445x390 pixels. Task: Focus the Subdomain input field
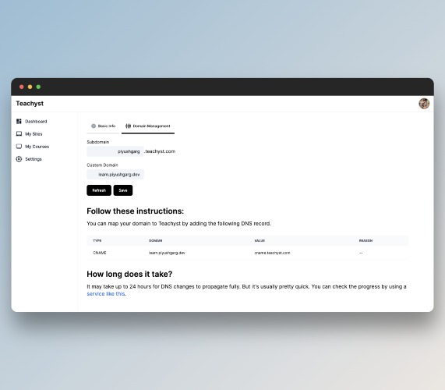(115, 151)
